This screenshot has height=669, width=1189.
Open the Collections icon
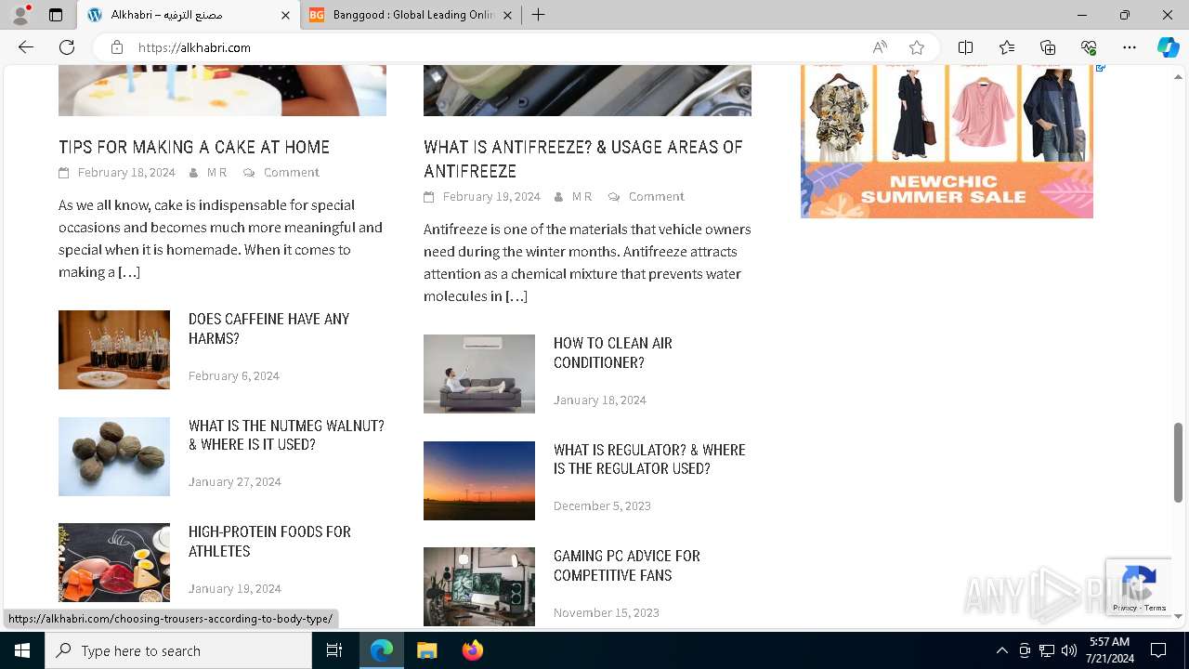click(x=1048, y=47)
